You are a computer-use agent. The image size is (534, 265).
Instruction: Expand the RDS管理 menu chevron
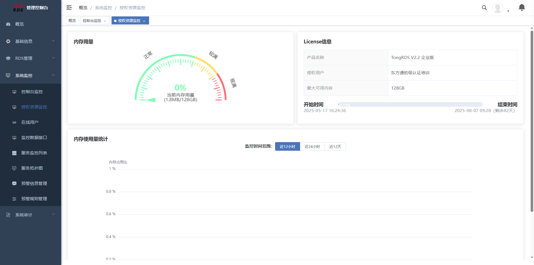click(53, 58)
